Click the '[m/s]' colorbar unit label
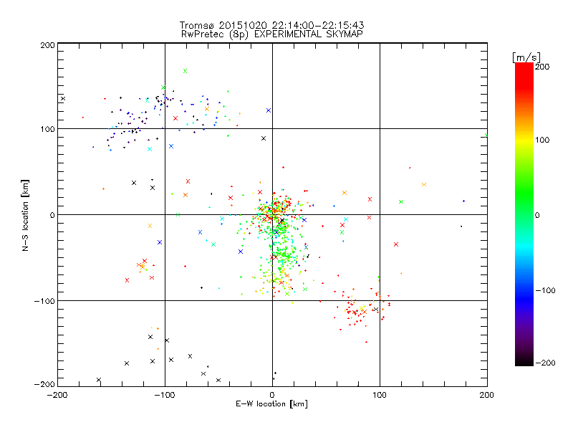This screenshot has height=430, width=573. pyautogui.click(x=526, y=57)
